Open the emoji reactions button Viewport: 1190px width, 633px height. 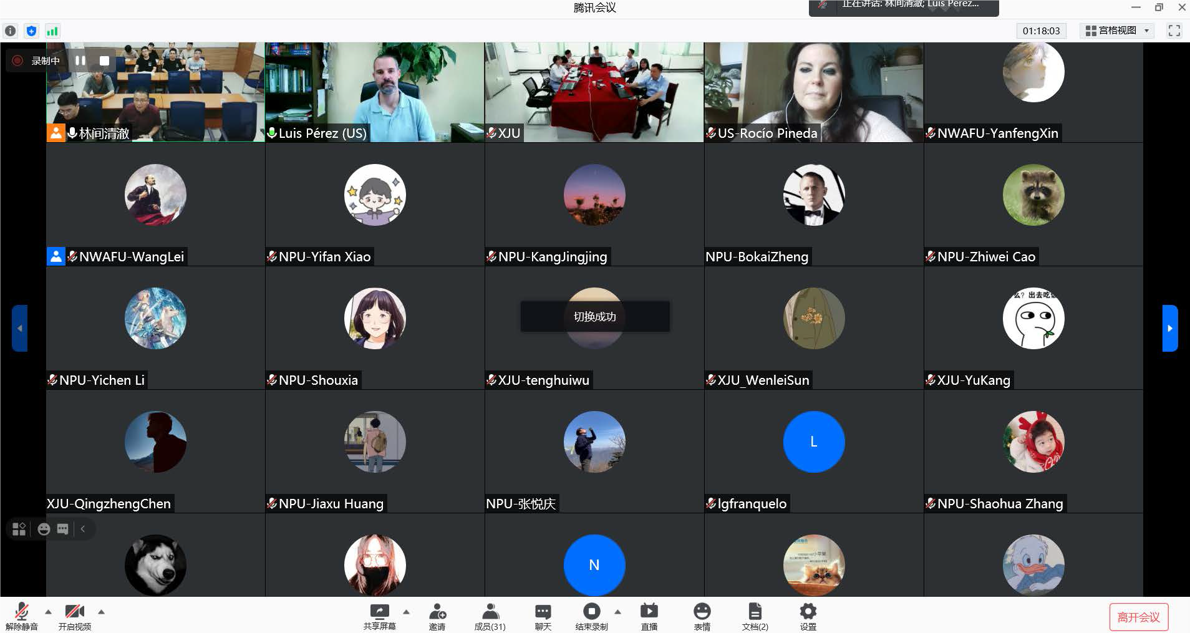(x=702, y=616)
